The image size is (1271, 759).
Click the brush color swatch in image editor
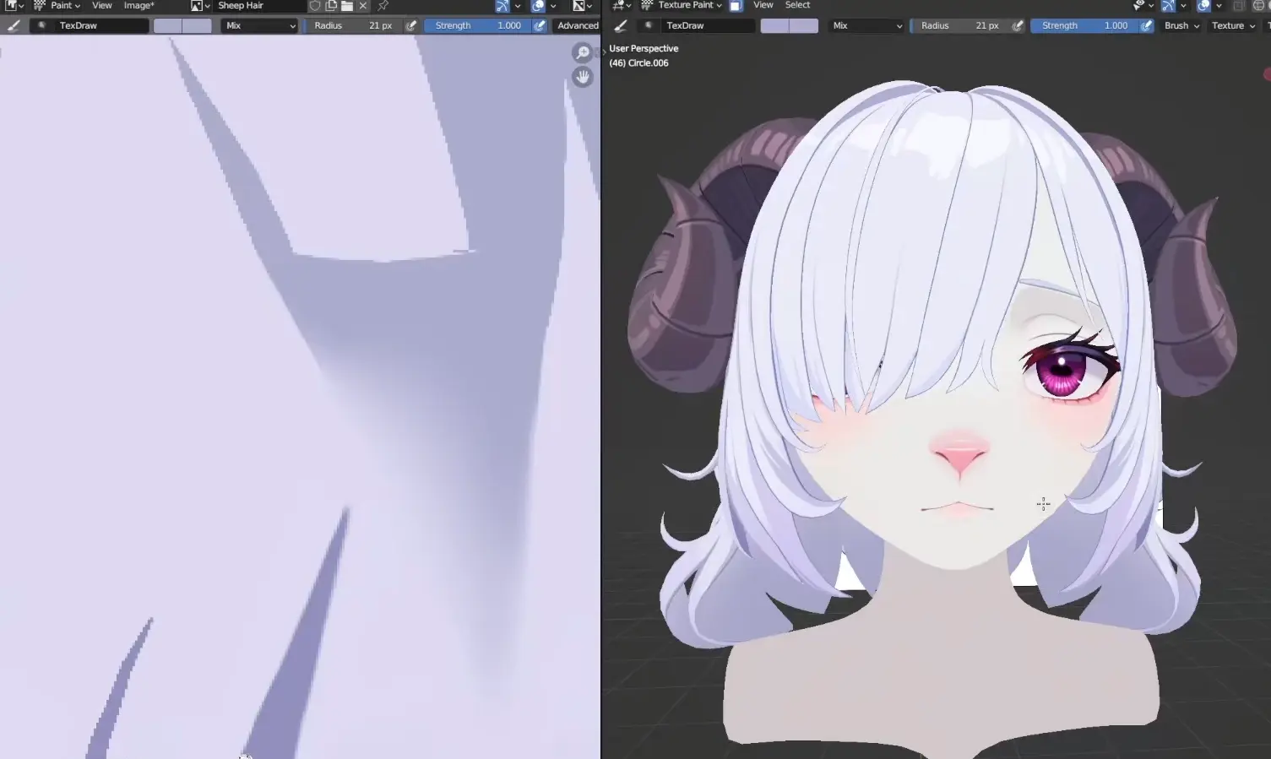point(182,25)
